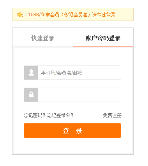The image size is (148, 166).
Task: Click the orange underline below 账户密码登录
Action: (x=103, y=47)
